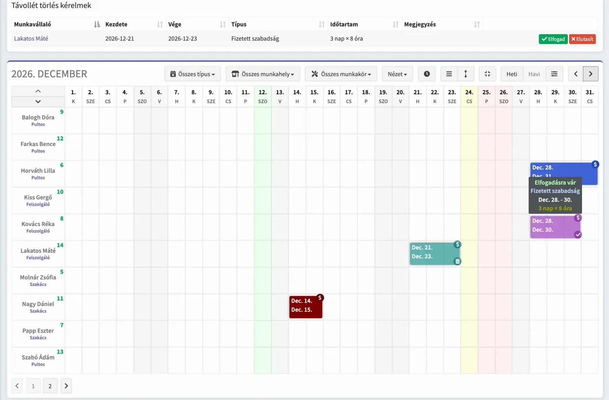
Task: Open the sliders settings icon
Action: click(554, 74)
